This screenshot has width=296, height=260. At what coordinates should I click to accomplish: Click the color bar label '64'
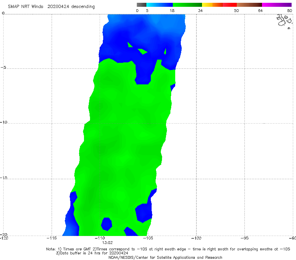point(260,10)
